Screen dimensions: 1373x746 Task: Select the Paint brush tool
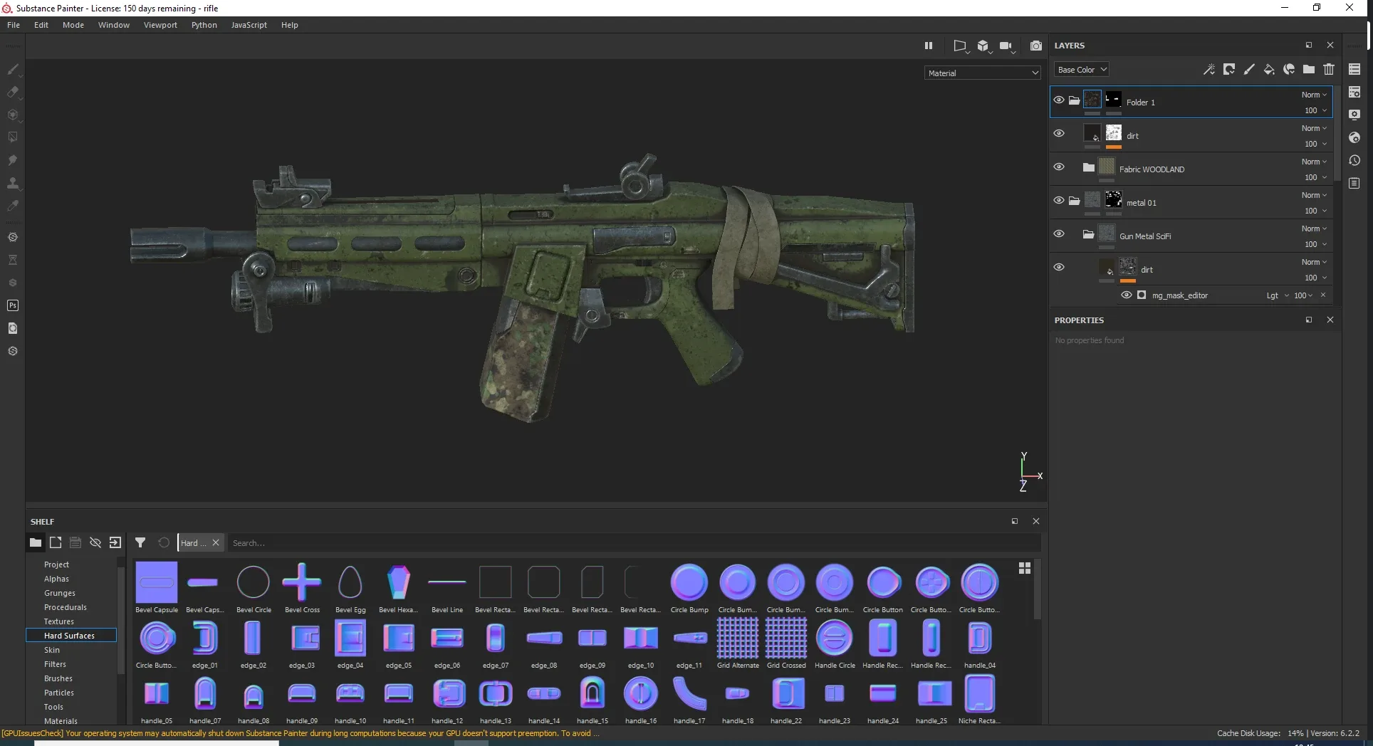[13, 69]
